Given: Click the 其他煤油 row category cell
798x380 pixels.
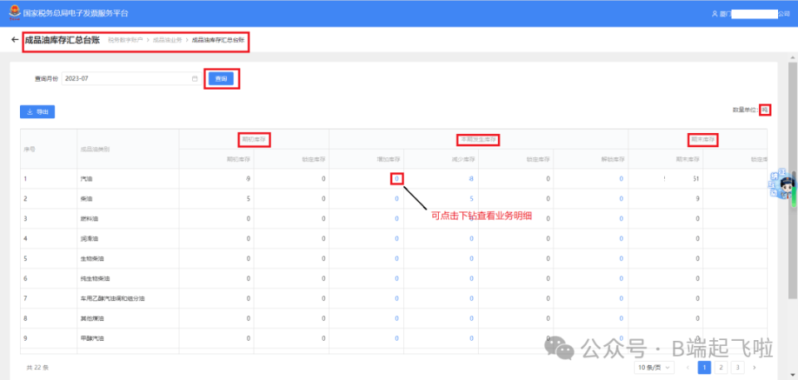Looking at the screenshot, I should [x=128, y=318].
